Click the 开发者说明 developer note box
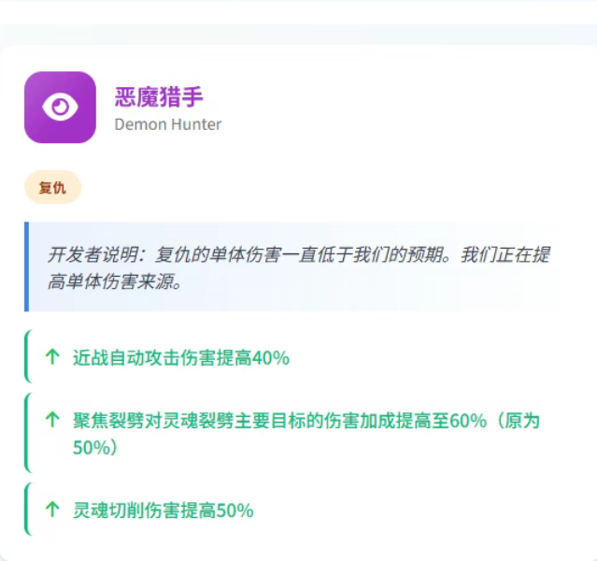This screenshot has height=561, width=597. tap(293, 266)
